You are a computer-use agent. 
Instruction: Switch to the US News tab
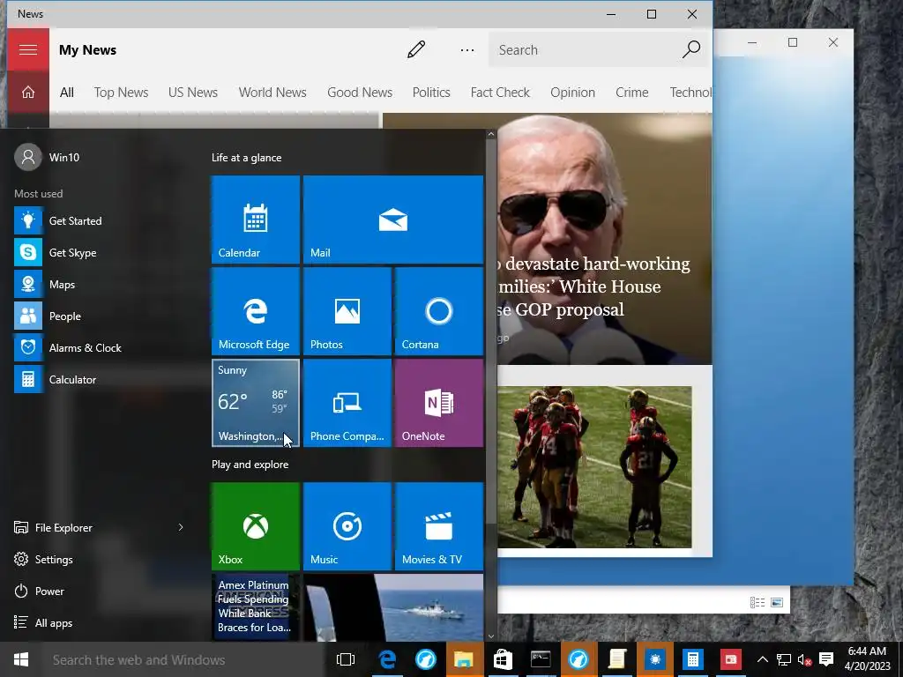(x=193, y=93)
